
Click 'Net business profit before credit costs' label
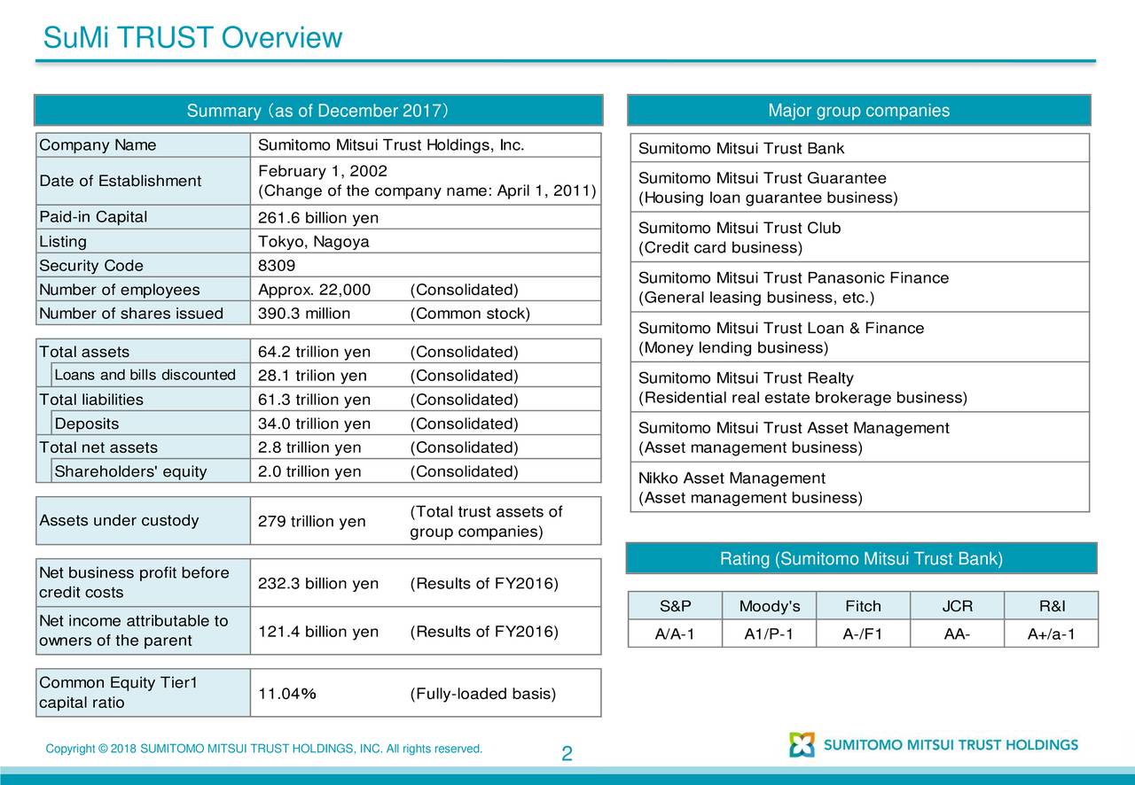134,582
